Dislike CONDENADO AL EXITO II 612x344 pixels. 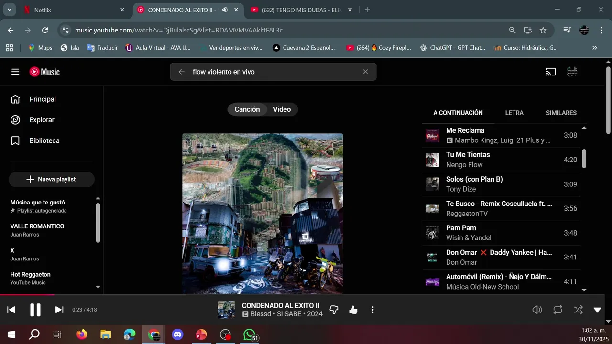[x=334, y=310]
